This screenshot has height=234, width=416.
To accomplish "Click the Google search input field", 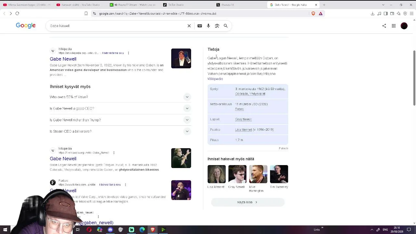I will pos(117,26).
